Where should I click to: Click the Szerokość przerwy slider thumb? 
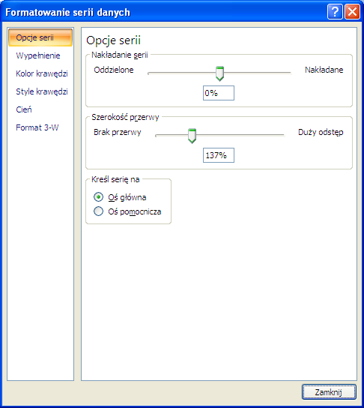coord(192,136)
